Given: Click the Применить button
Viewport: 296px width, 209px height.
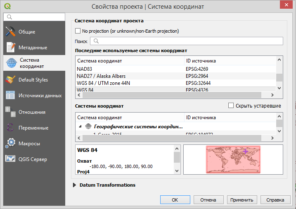Looking at the screenshot, I should (242, 200).
